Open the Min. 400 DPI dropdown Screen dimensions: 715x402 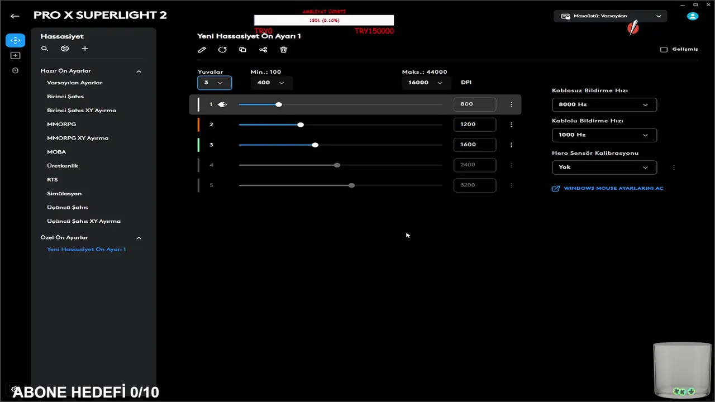[271, 83]
